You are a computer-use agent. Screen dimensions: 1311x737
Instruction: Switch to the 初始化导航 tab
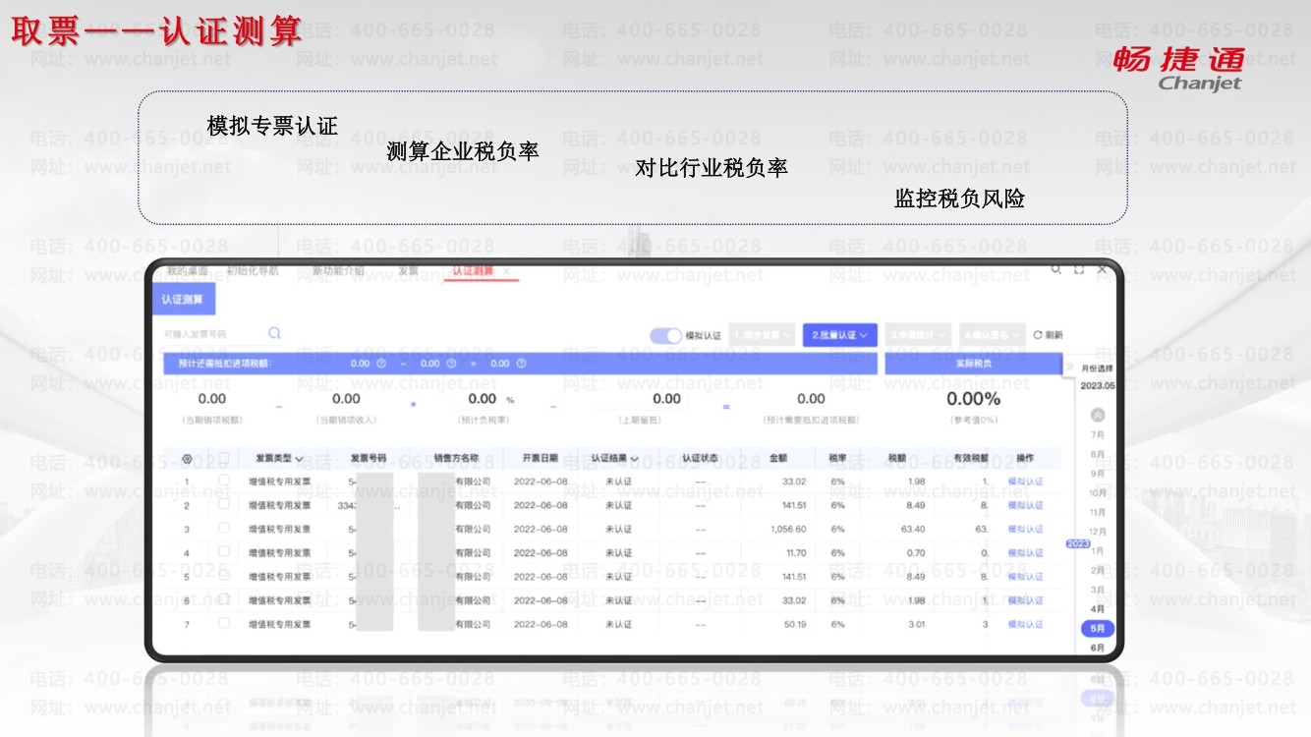253,270
